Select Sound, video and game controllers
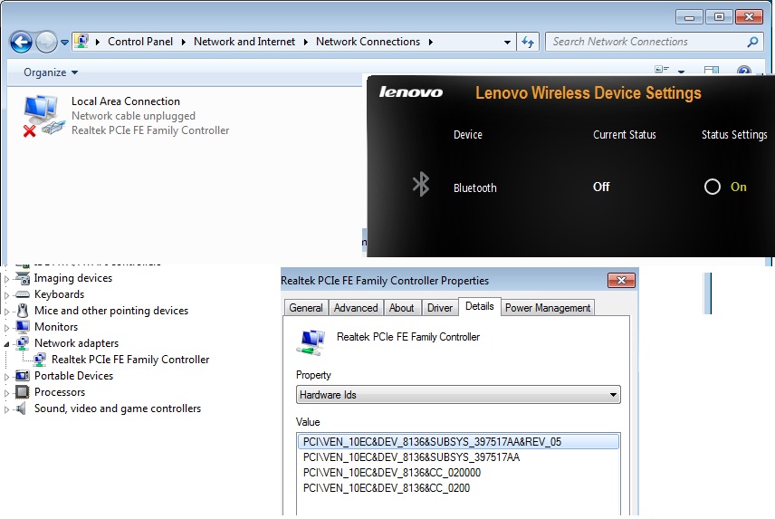The image size is (775, 519). pyautogui.click(x=118, y=408)
